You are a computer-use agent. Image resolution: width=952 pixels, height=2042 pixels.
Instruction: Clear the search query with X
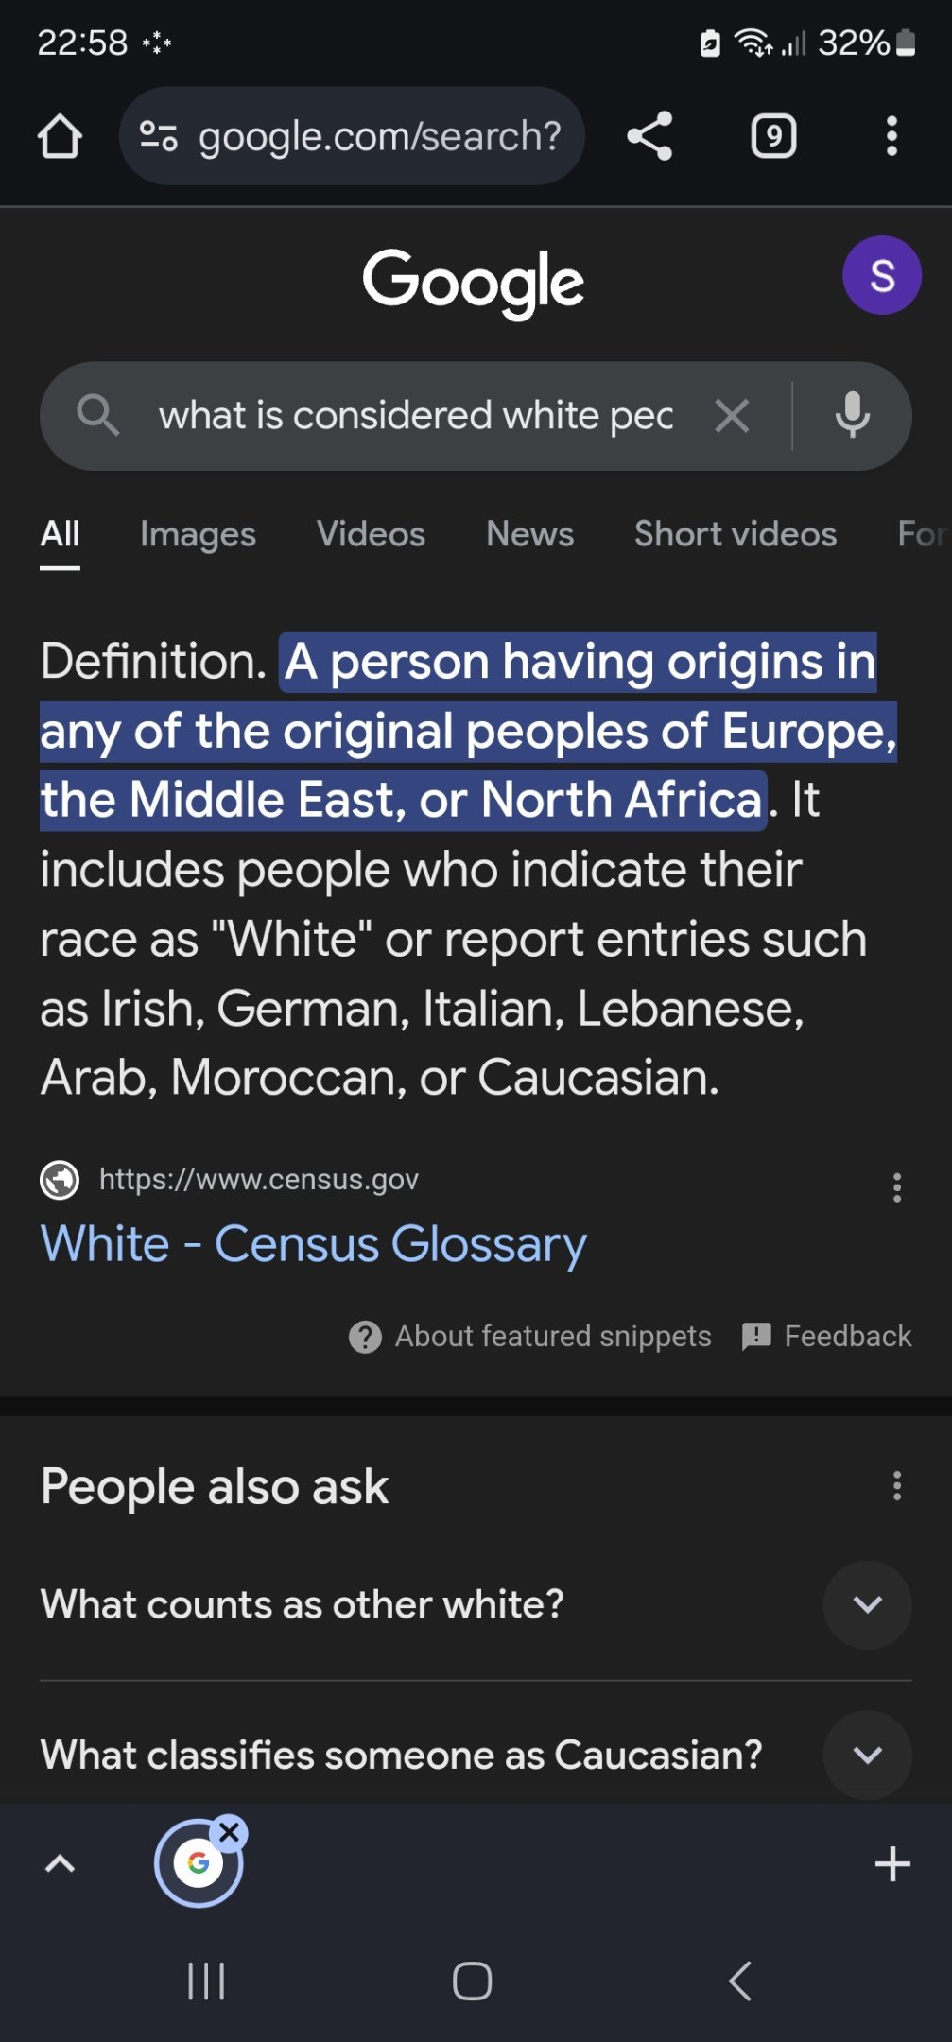point(732,415)
